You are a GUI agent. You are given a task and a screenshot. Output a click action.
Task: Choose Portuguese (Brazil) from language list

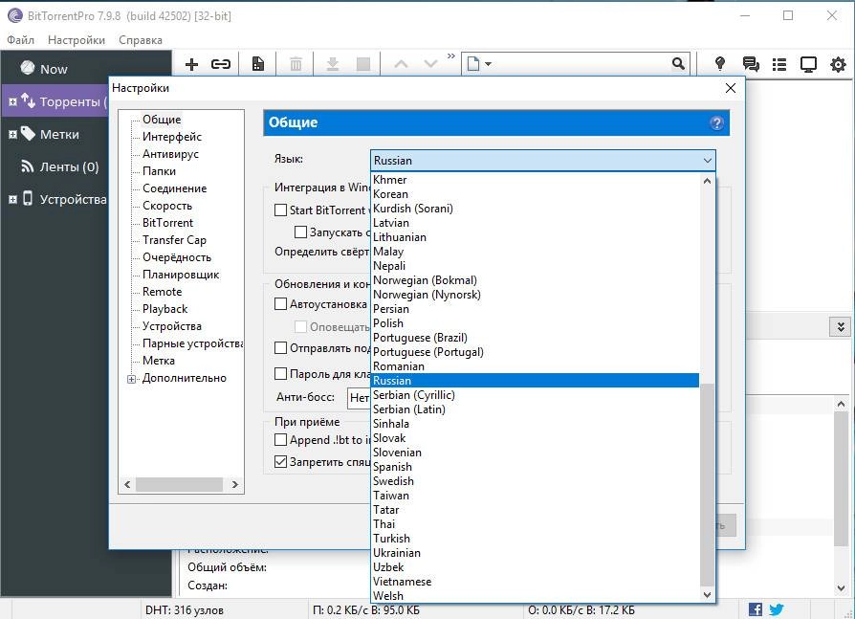point(535,338)
